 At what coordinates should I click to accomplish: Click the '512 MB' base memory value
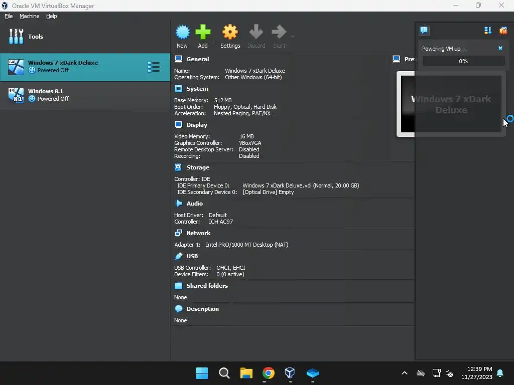click(222, 100)
